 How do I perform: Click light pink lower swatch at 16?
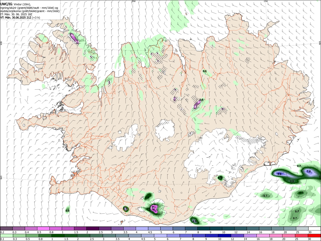tap(263, 235)
